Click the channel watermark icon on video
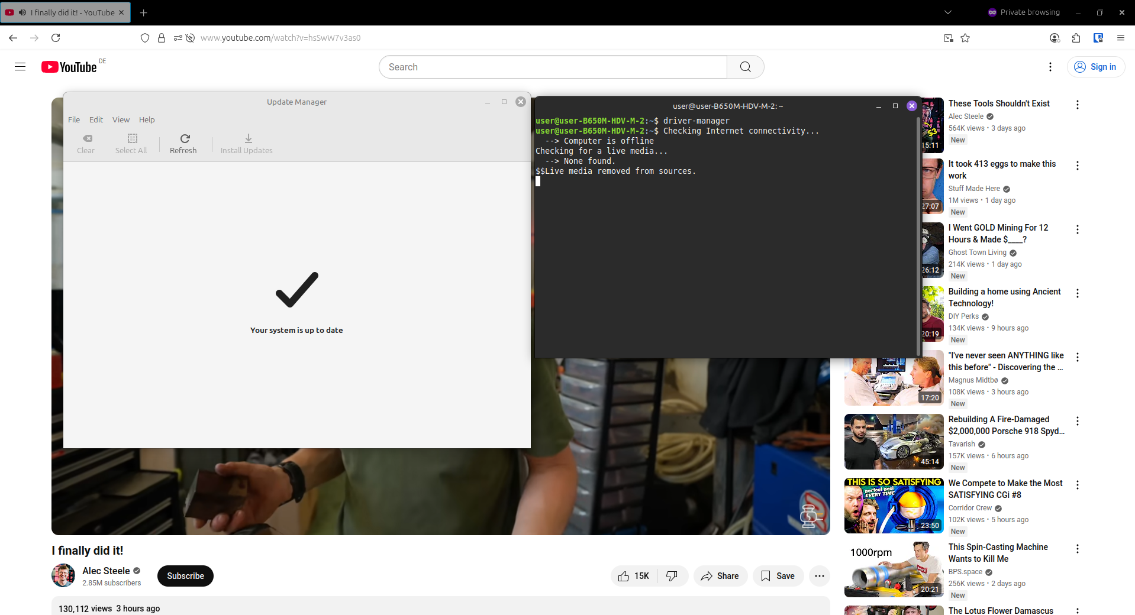 [810, 515]
